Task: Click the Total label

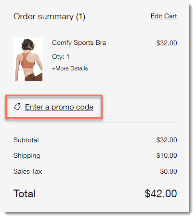Action: click(x=25, y=193)
